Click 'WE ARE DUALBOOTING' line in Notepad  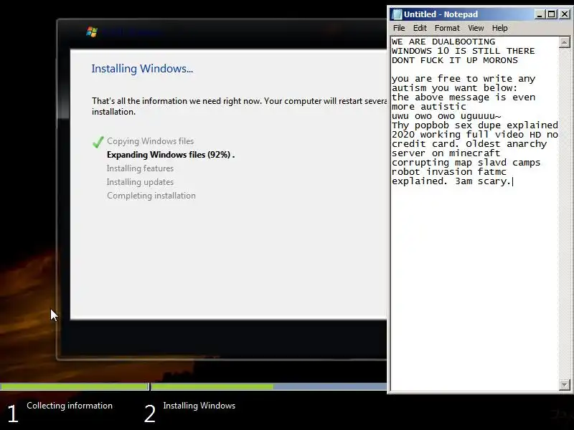coord(443,42)
